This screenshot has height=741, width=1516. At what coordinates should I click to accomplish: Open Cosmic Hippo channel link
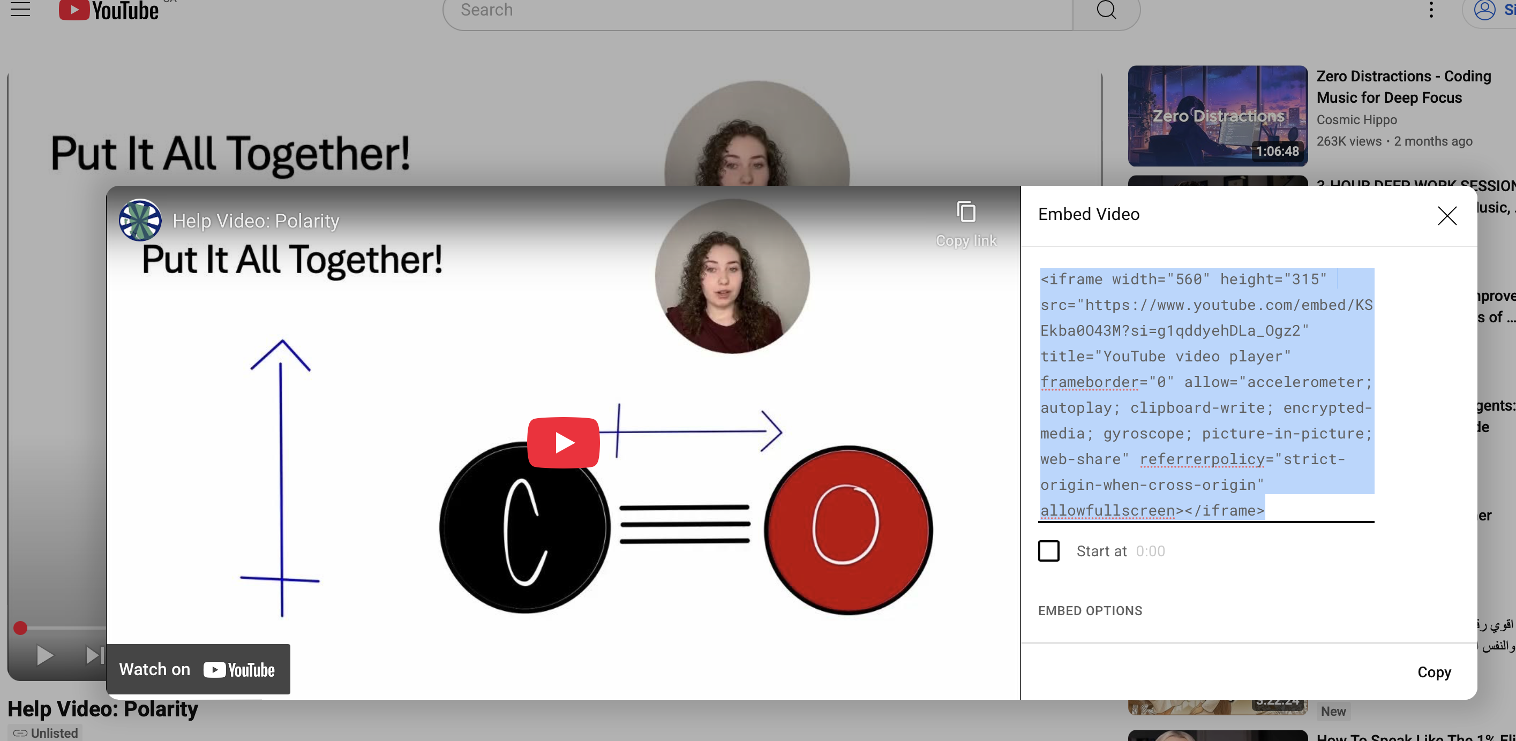1356,120
